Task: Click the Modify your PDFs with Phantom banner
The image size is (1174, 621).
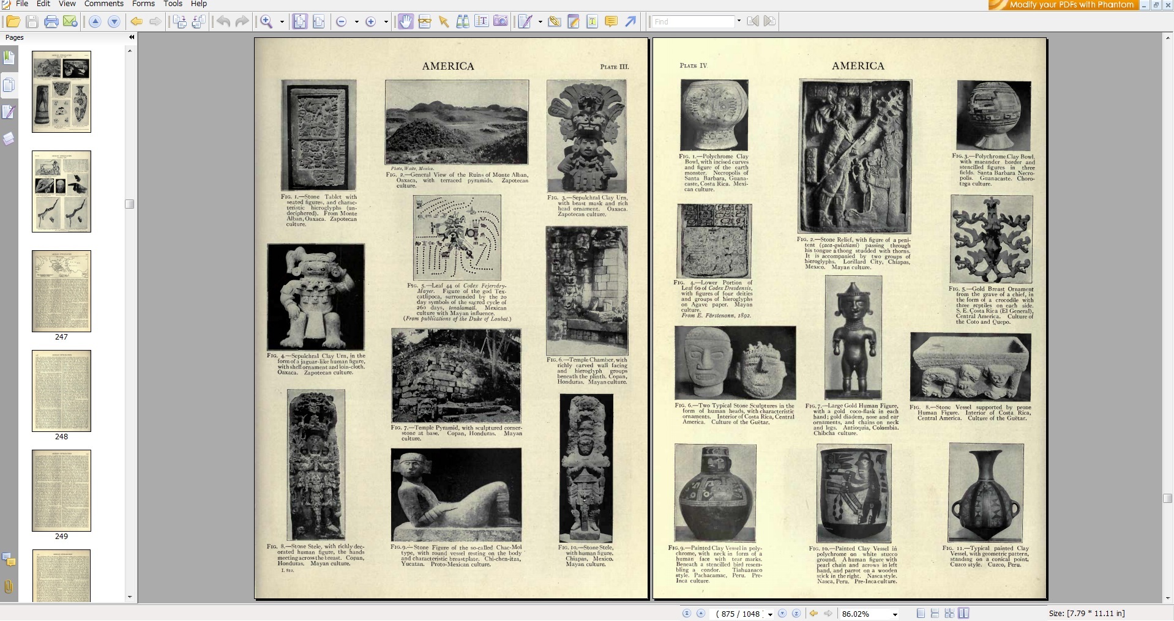Action: click(1063, 5)
